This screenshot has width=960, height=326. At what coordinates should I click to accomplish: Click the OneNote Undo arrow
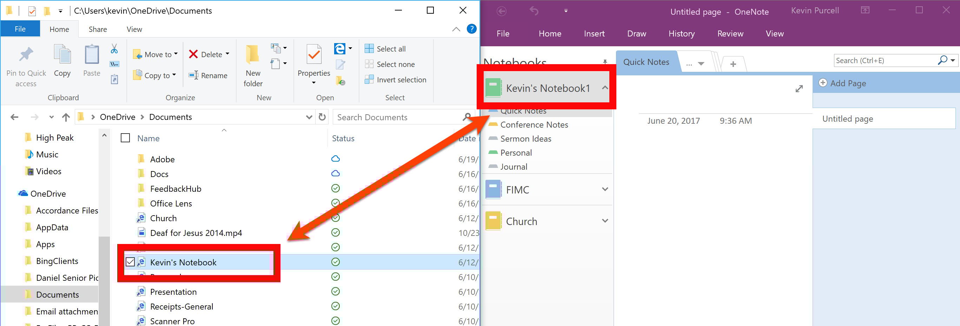[x=534, y=11]
